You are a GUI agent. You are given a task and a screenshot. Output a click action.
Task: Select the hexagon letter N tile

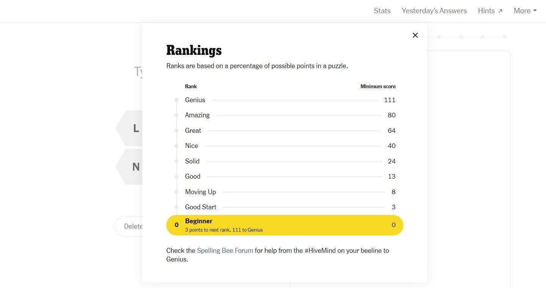(x=135, y=167)
